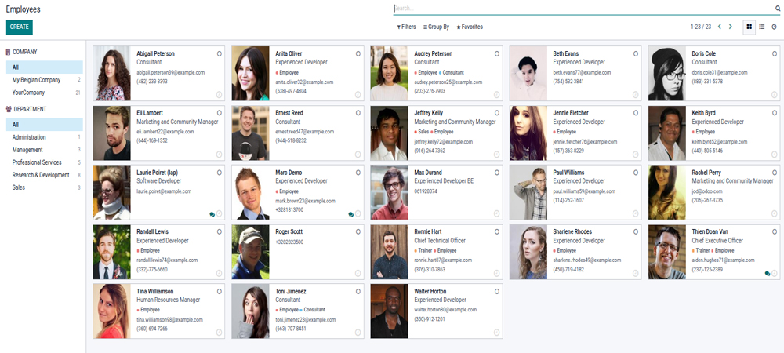The width and height of the screenshot is (784, 353).
Task: Click presence status circle on Anita Oliver card
Action: tap(358, 53)
